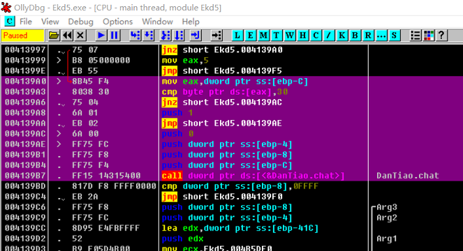463x251 pixels.
Task: Restart the program with rewind icon
Action: click(67, 36)
